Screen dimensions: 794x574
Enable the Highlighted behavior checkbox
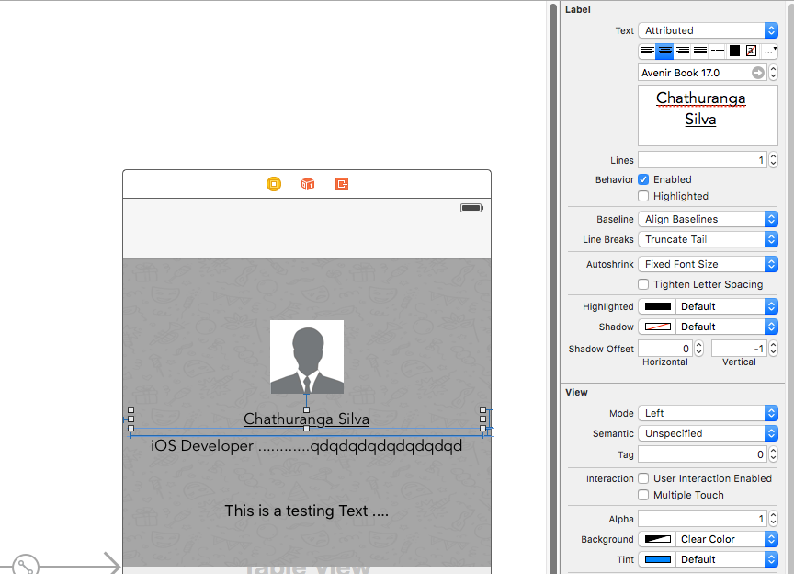click(x=644, y=196)
